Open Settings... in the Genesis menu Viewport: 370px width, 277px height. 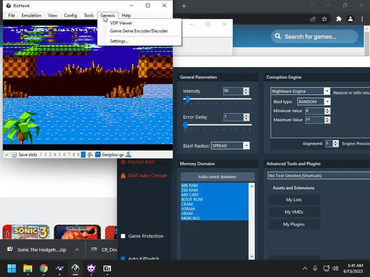pos(119,41)
